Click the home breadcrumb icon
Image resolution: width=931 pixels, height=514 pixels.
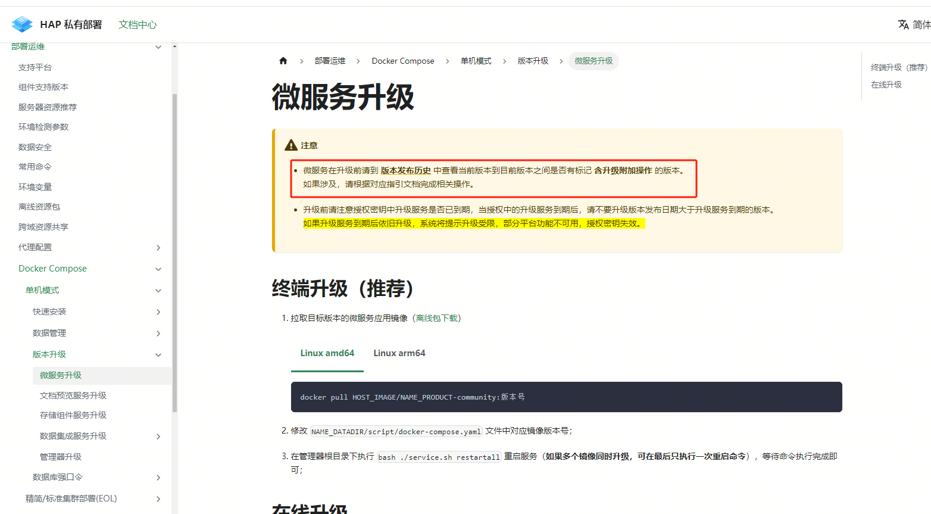click(x=283, y=61)
